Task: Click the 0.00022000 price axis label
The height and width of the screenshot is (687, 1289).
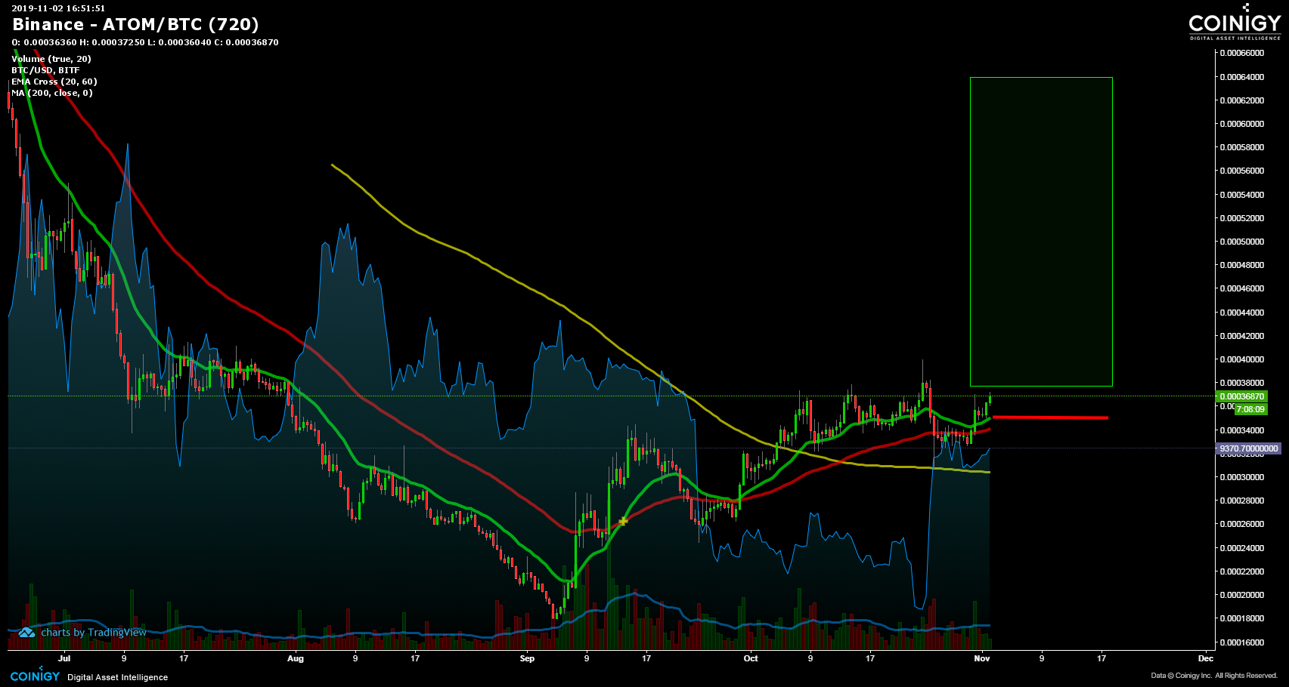Action: pos(1241,571)
